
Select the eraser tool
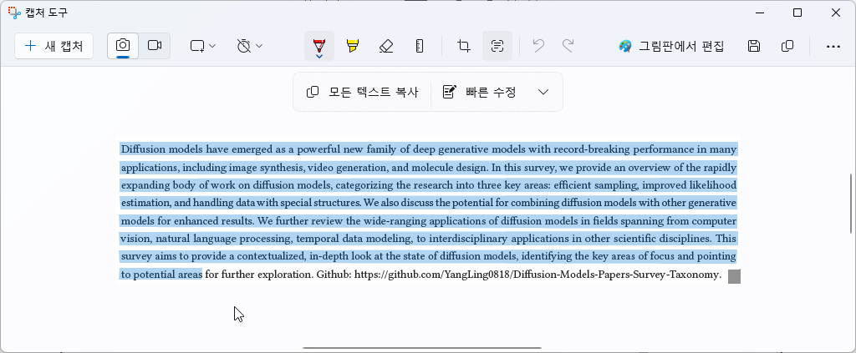coord(386,46)
